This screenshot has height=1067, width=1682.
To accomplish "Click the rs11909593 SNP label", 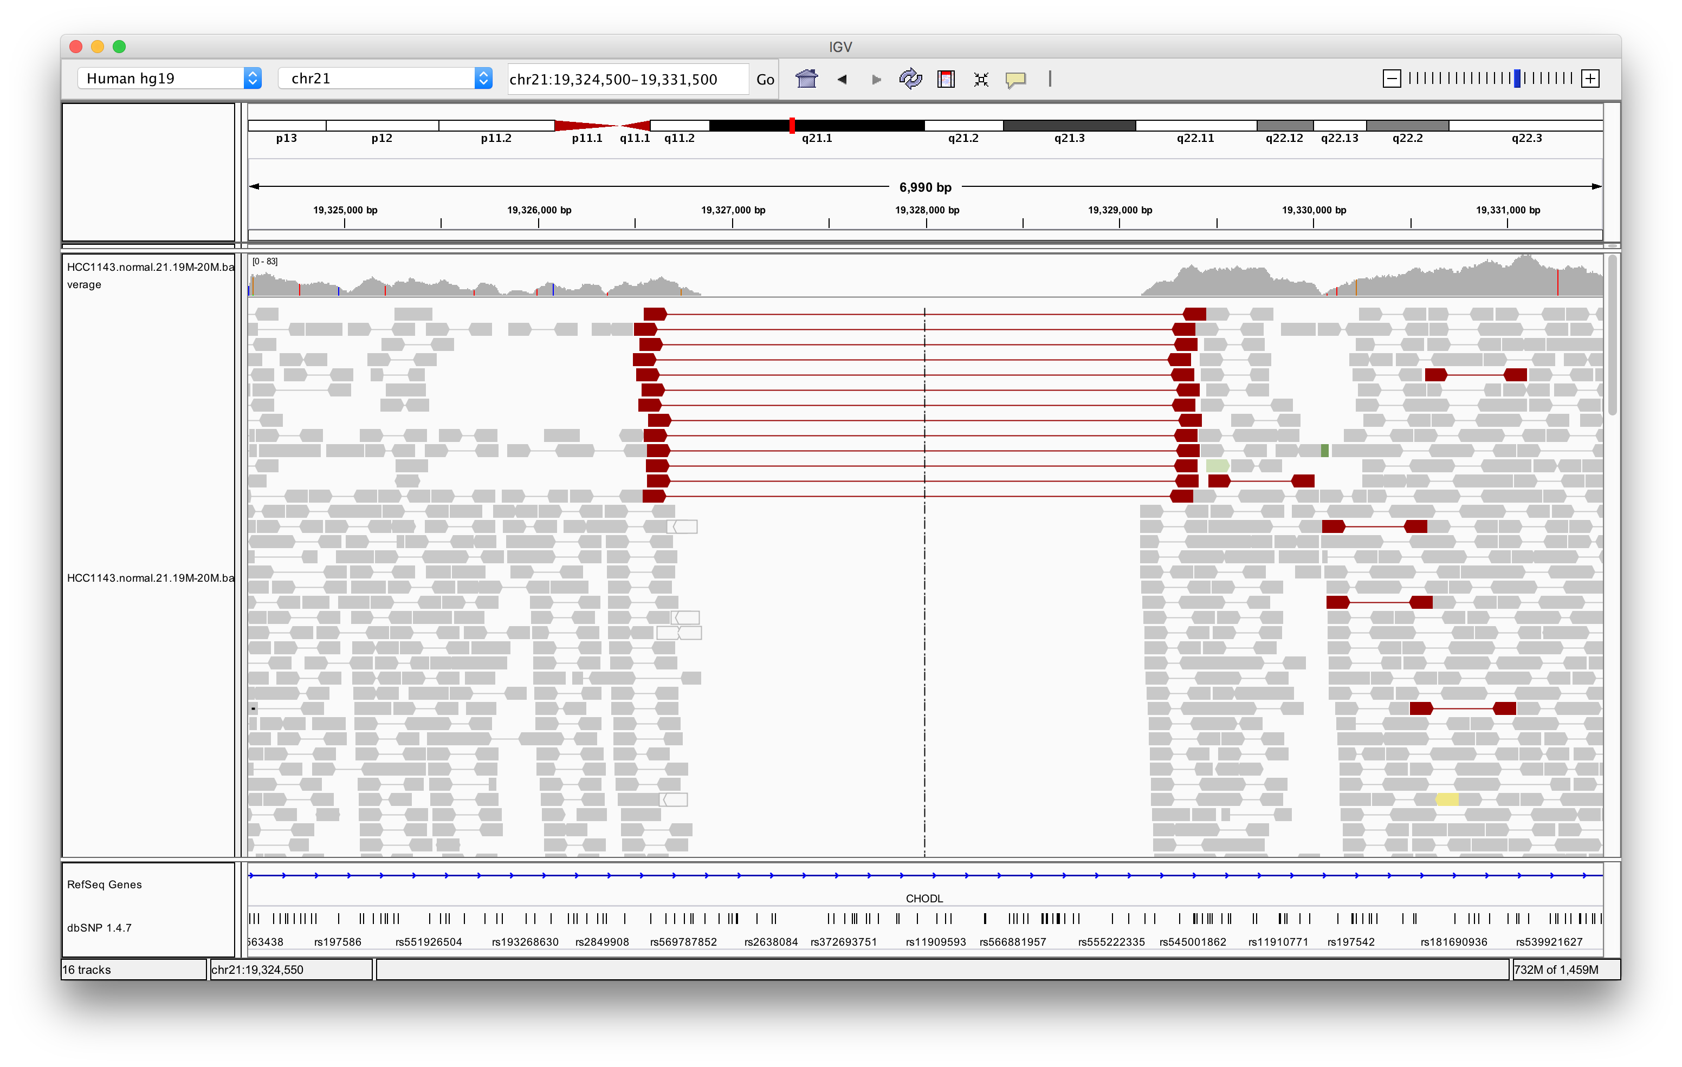I will point(935,941).
